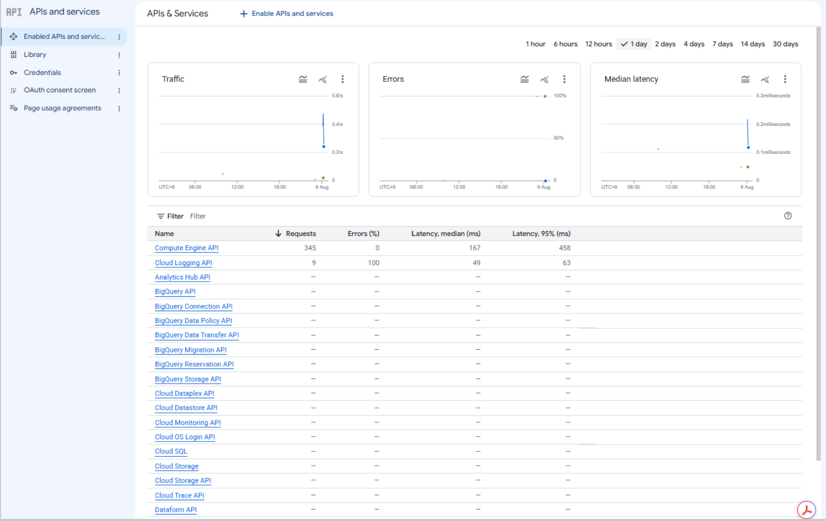Image resolution: width=826 pixels, height=521 pixels.
Task: Open the BigQuery Data Transfer API link
Action: [x=197, y=335]
